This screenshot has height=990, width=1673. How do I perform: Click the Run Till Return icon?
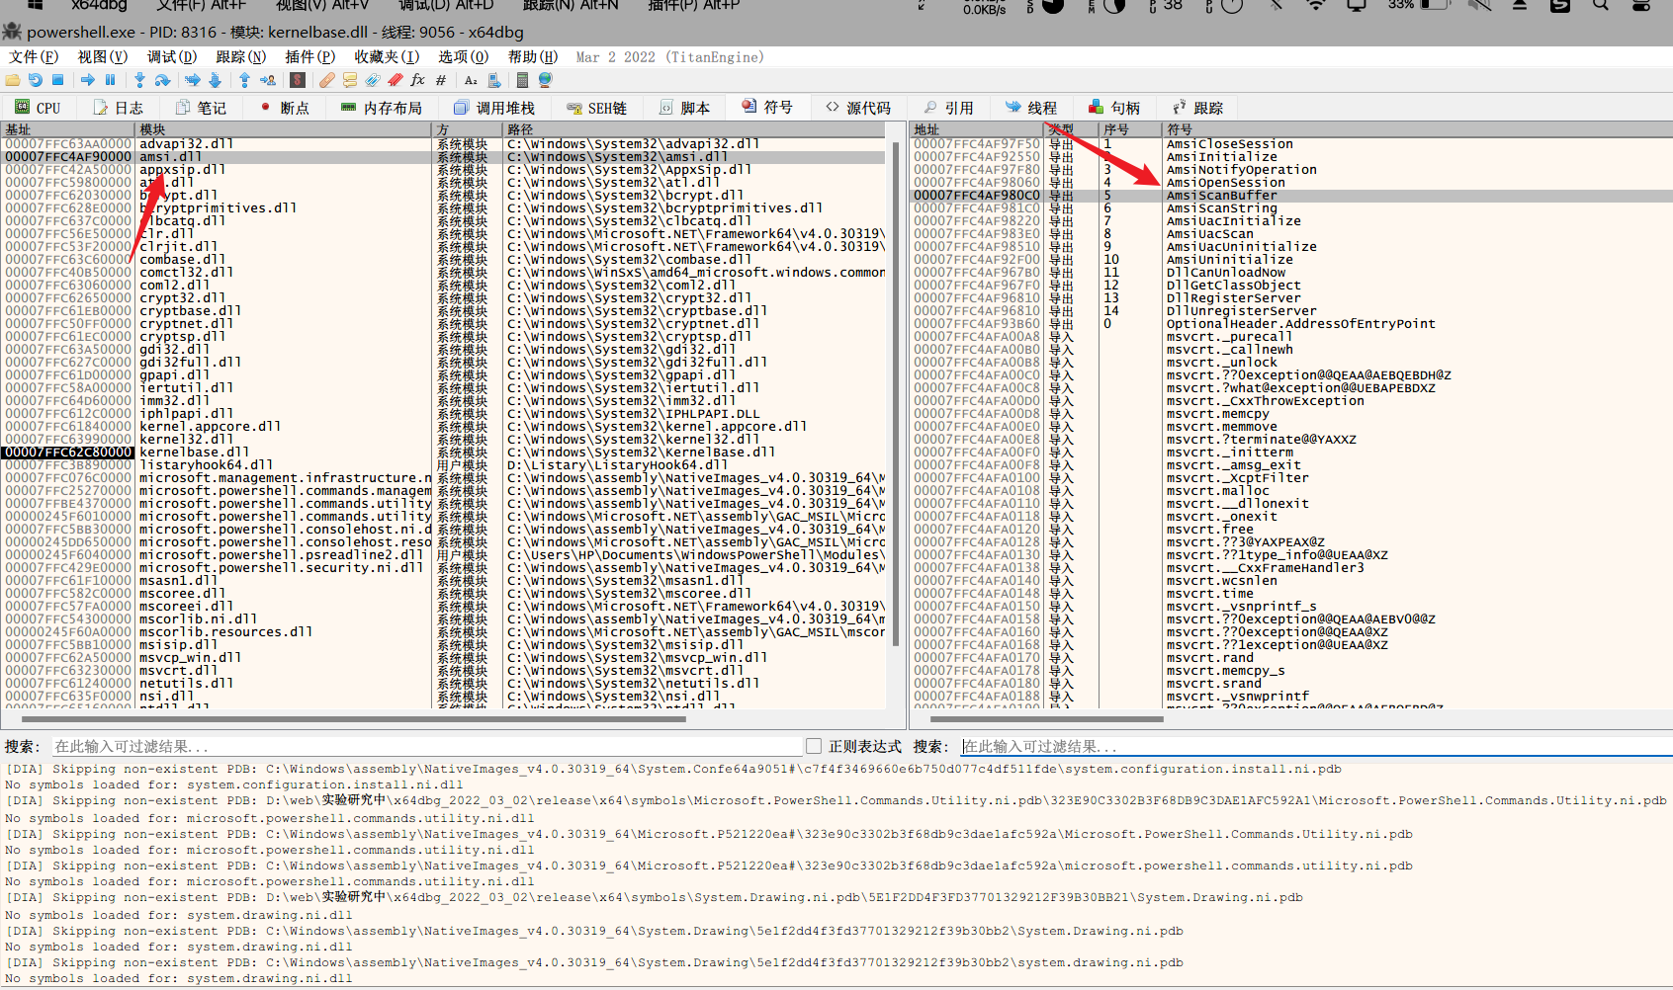[244, 80]
